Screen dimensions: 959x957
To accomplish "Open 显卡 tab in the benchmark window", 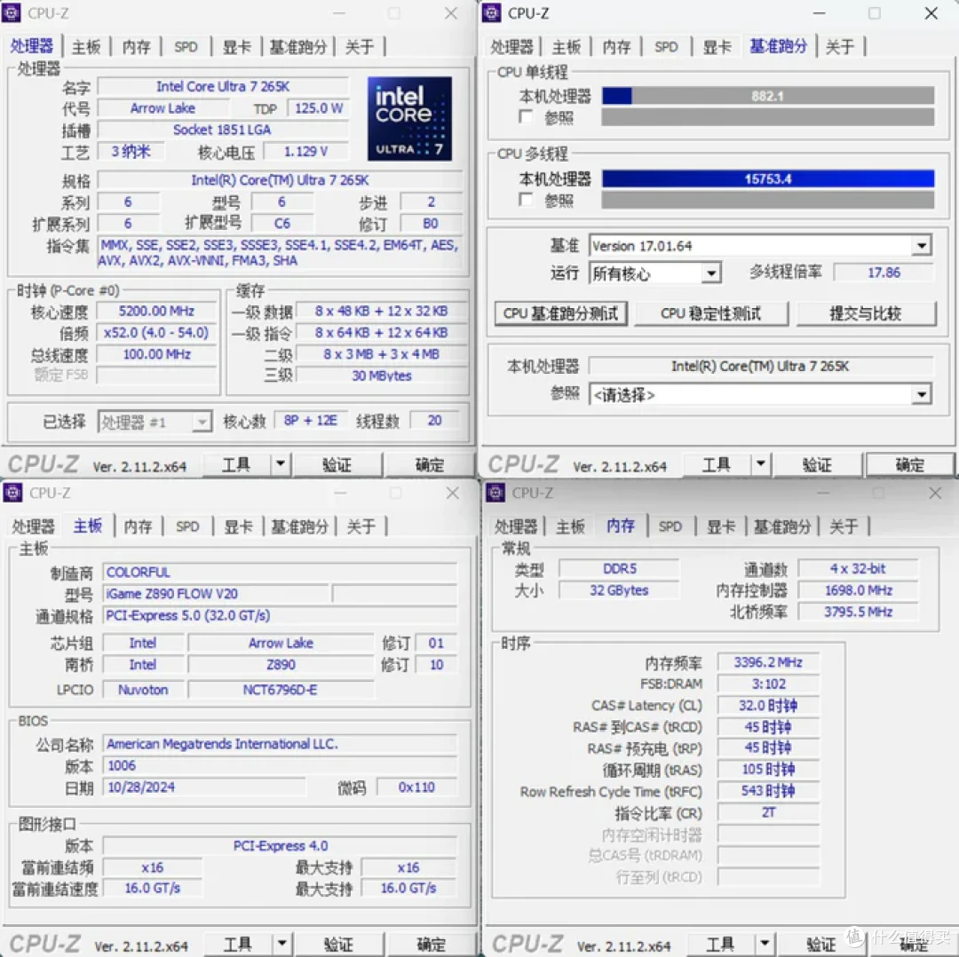I will tap(717, 46).
